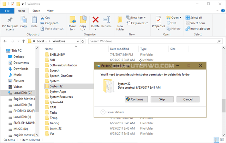This screenshot has height=143, width=226.
Task: Cut the selected item with scissors icon
Action: pyautogui.click(x=45, y=18)
